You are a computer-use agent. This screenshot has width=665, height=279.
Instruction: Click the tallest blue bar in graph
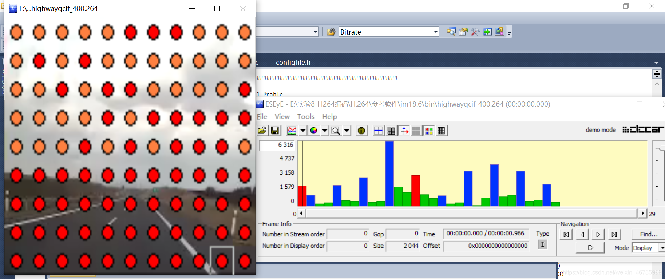click(389, 174)
